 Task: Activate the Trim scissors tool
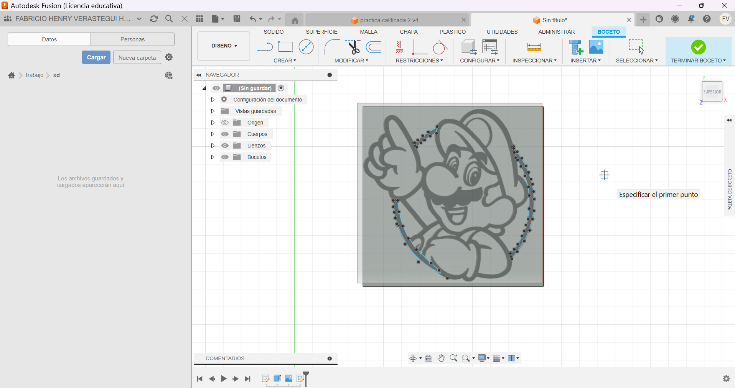pos(353,47)
